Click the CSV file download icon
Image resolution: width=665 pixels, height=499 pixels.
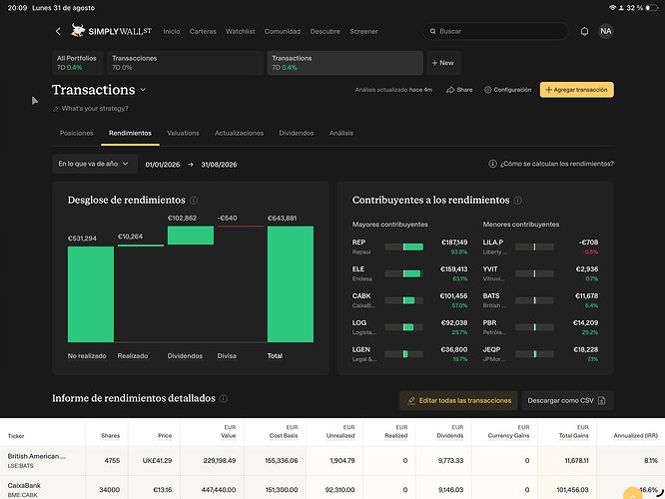pyautogui.click(x=601, y=400)
